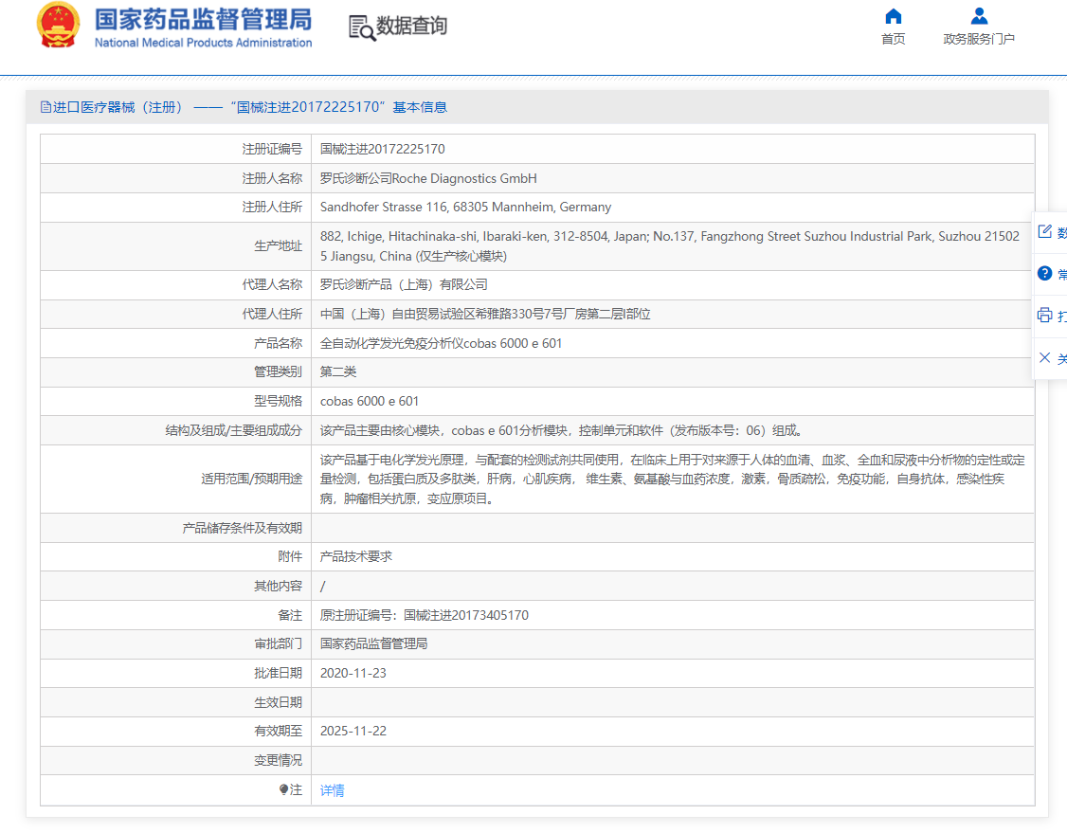Viewport: 1067px width, 833px height.
Task: Click Sandhofer Strasse 116 address value
Action: click(x=465, y=207)
